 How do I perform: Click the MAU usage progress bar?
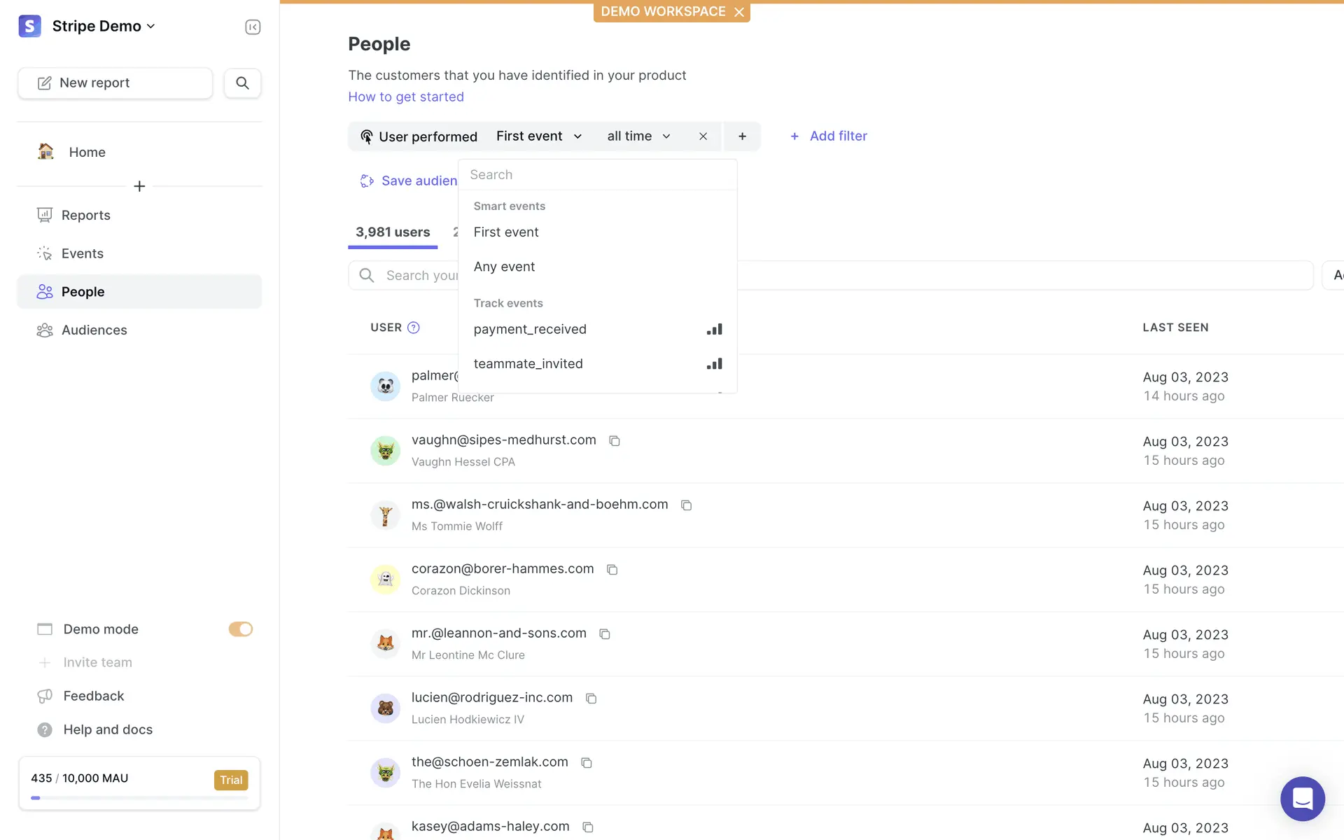coord(139,797)
